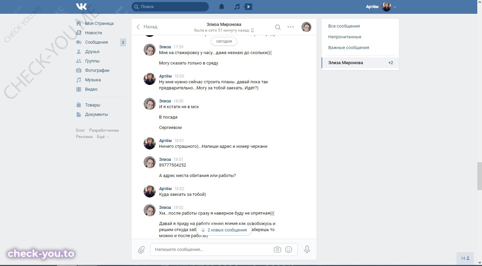Open the notifications bell
The image size is (482, 266).
222,7
